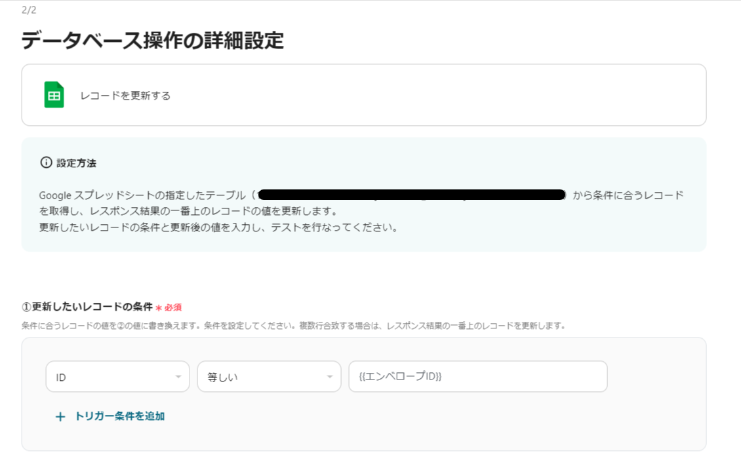Click the plus icon for トリガー条件を追加
The image size is (741, 466).
60,416
